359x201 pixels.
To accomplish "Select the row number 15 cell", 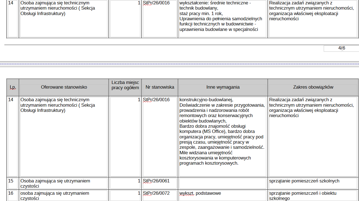I will tap(13, 183).
